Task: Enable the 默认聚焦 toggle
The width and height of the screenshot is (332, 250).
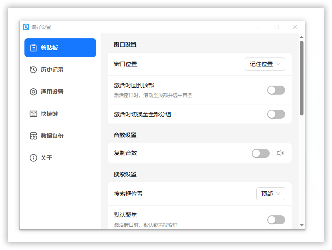Action: coord(276,220)
